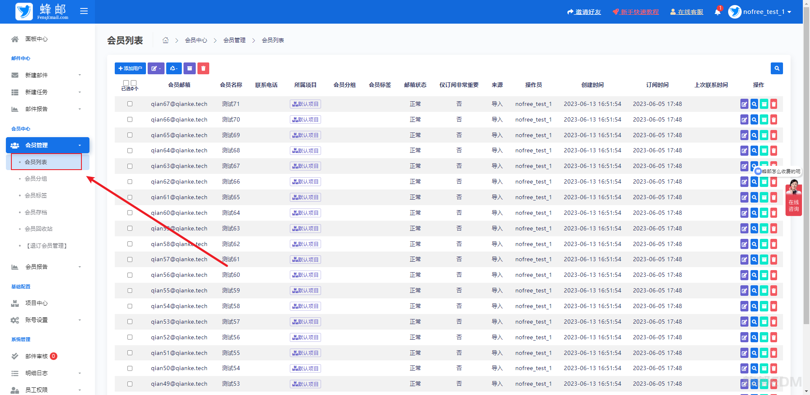Image resolution: width=810 pixels, height=395 pixels.
Task: Click the FengEmail logo
Action: click(42, 11)
